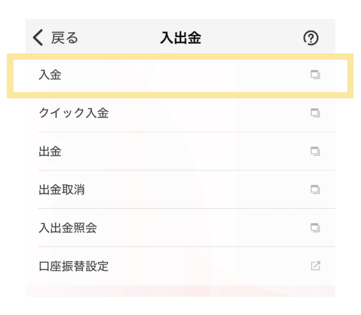Click the window icon beside 入金

315,74
